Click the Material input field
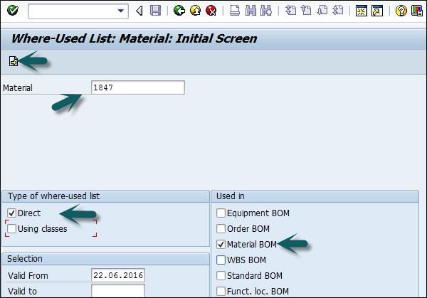Image resolution: width=427 pixels, height=298 pixels. 138,87
